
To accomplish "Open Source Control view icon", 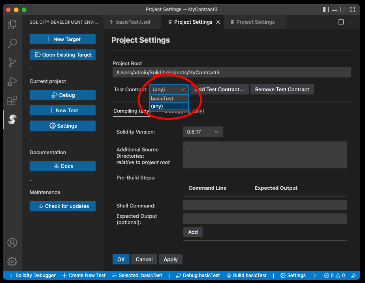I will tap(12, 62).
